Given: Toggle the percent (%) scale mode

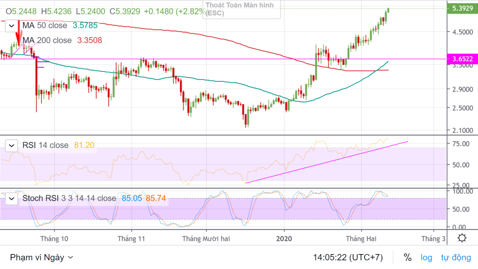Looking at the screenshot, I should (x=408, y=257).
